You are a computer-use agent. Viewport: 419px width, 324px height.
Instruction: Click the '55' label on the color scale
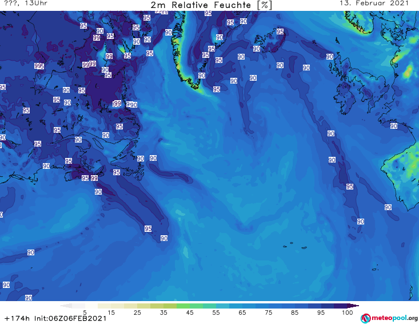coord(216,313)
